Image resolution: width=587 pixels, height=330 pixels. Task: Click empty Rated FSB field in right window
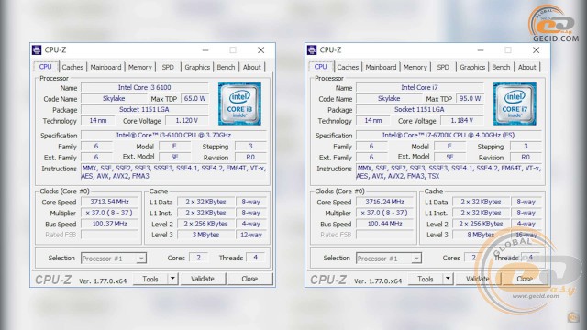click(384, 235)
